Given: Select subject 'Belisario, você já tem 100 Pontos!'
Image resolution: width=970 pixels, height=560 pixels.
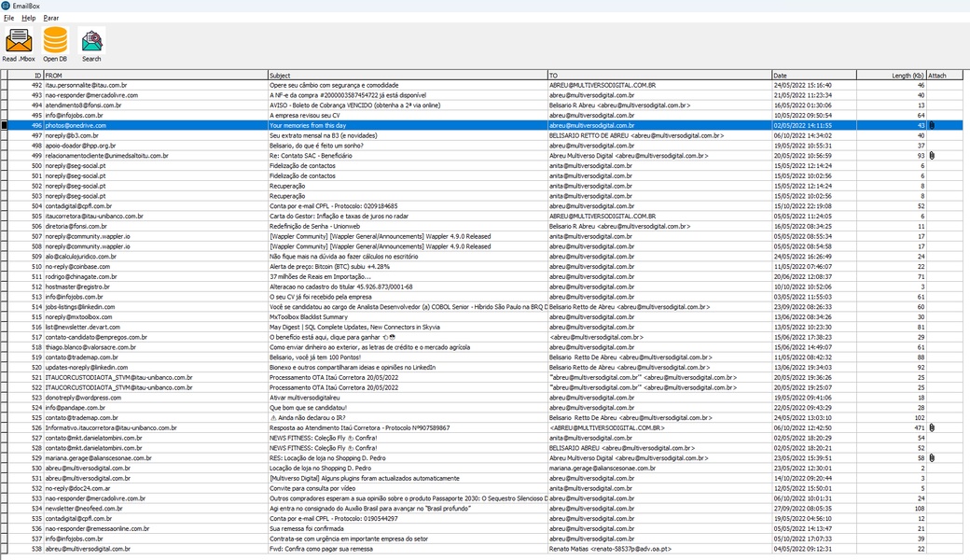Looking at the screenshot, I should pos(317,357).
